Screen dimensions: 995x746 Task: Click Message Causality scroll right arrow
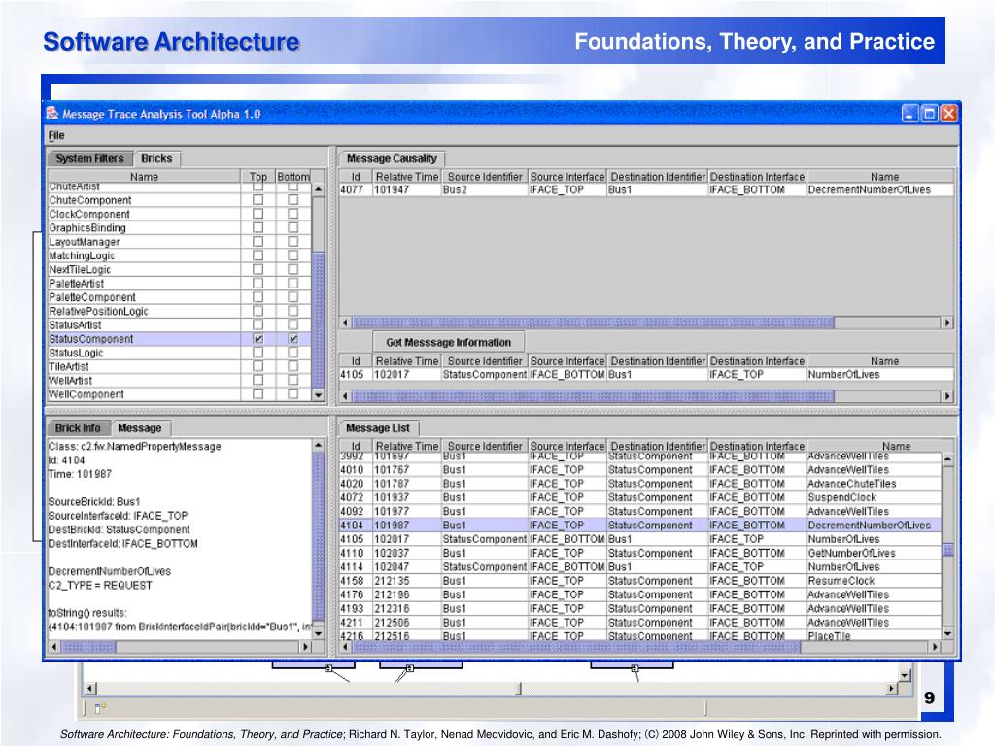(x=947, y=322)
